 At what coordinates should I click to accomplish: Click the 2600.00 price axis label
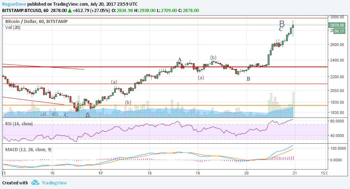[x=337, y=45]
